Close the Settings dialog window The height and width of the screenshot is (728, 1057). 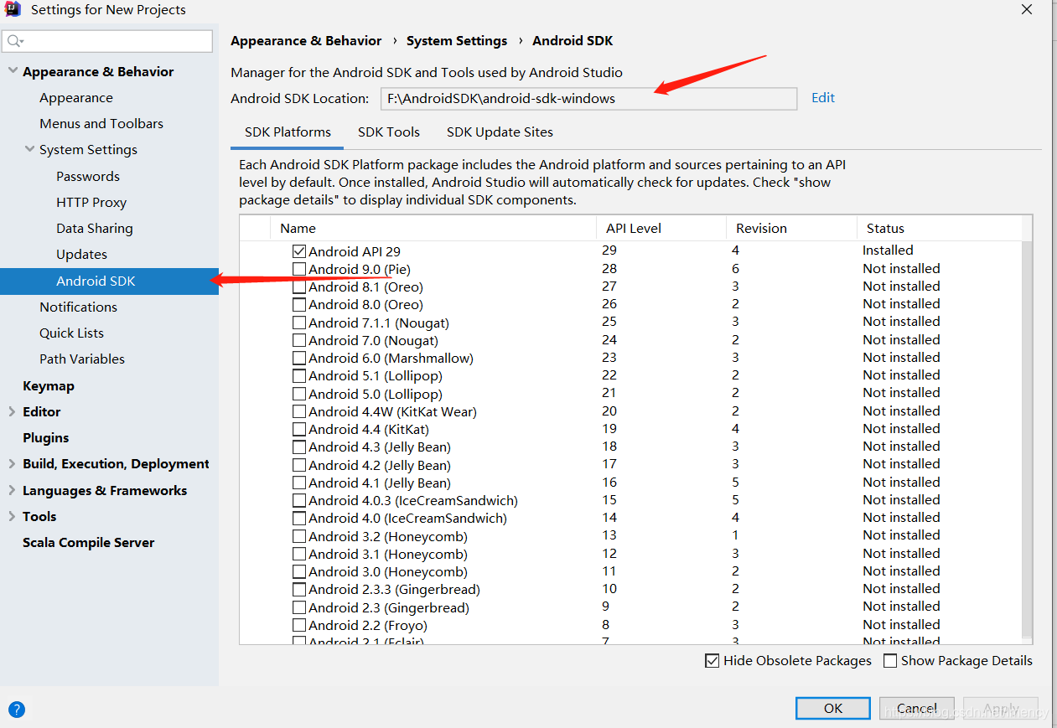click(1027, 10)
